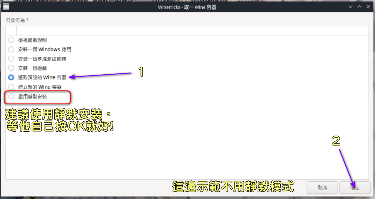Select the 選取預設的 Wine 容器 radio button
The height and width of the screenshot is (199, 375).
[x=11, y=77]
